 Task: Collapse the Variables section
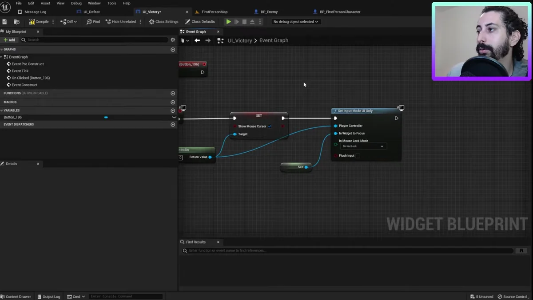tap(2, 111)
